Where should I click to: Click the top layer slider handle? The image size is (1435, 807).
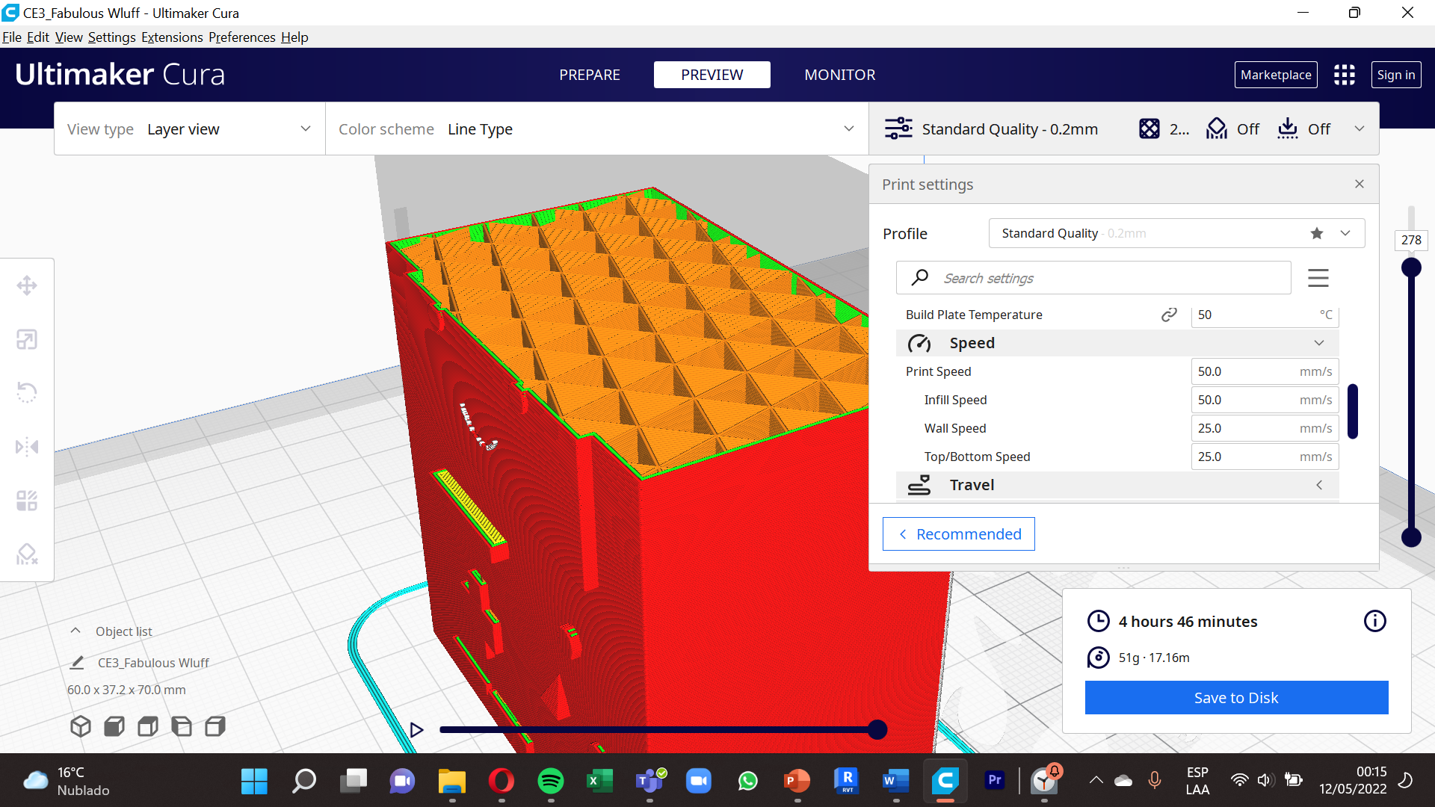[1411, 268]
